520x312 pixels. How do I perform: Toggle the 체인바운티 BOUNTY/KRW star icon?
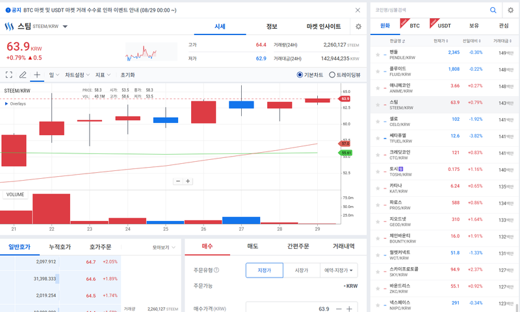tap(378, 239)
